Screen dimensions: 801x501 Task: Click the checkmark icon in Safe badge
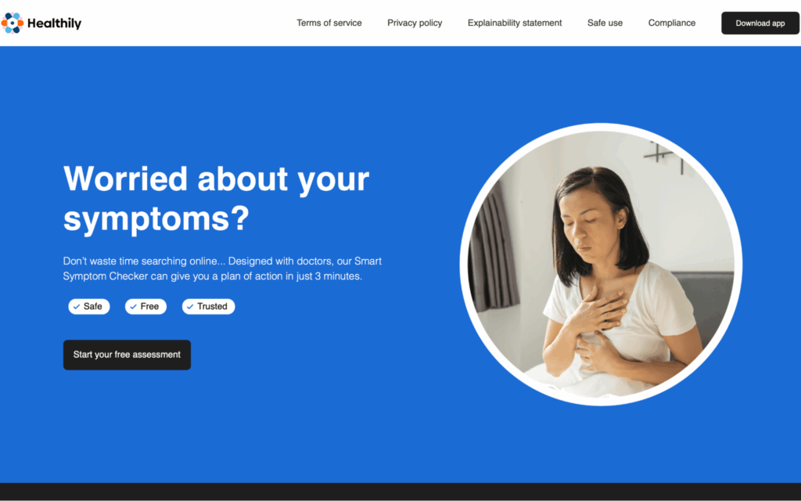point(77,307)
